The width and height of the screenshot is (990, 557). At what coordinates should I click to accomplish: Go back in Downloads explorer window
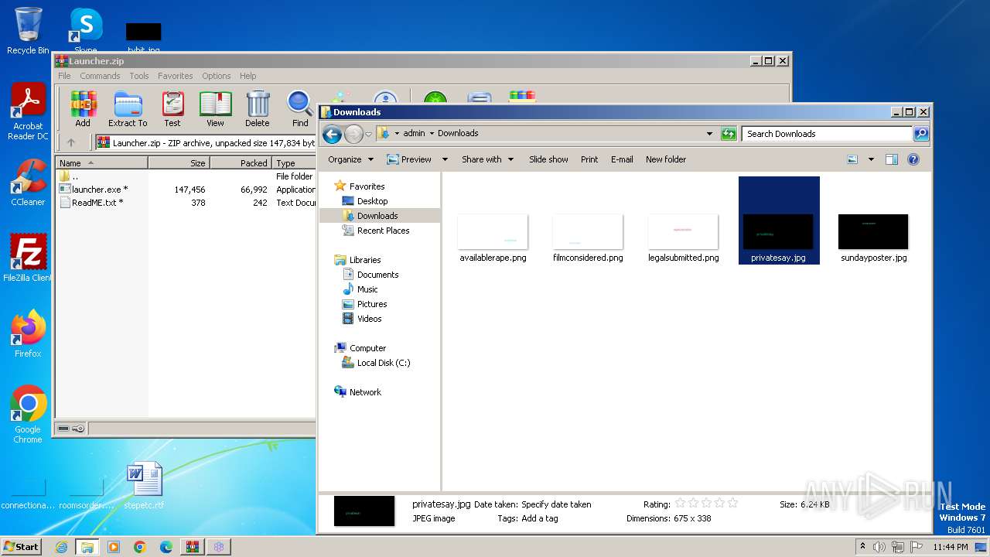tap(332, 134)
